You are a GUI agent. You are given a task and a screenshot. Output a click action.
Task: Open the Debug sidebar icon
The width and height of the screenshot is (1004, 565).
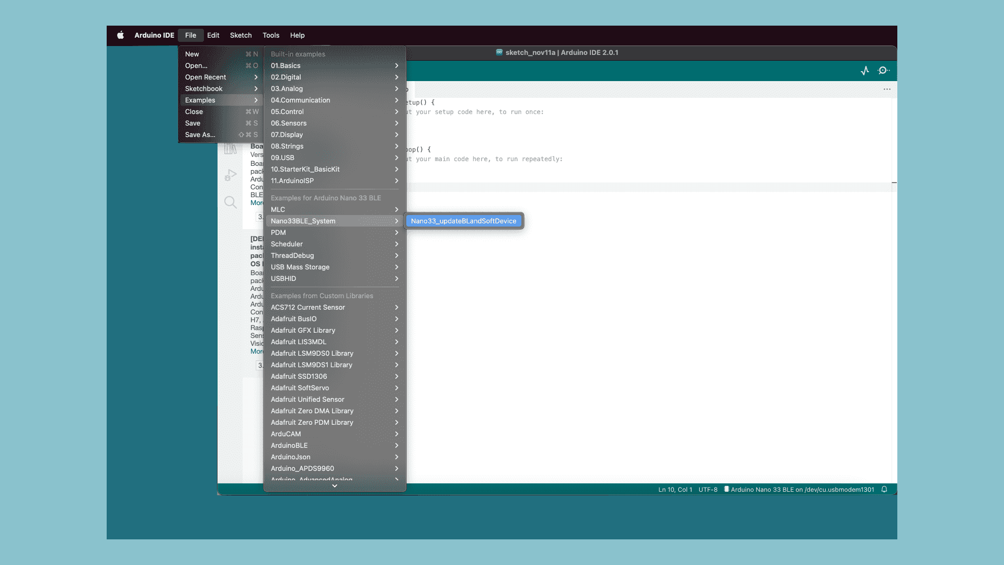point(230,175)
